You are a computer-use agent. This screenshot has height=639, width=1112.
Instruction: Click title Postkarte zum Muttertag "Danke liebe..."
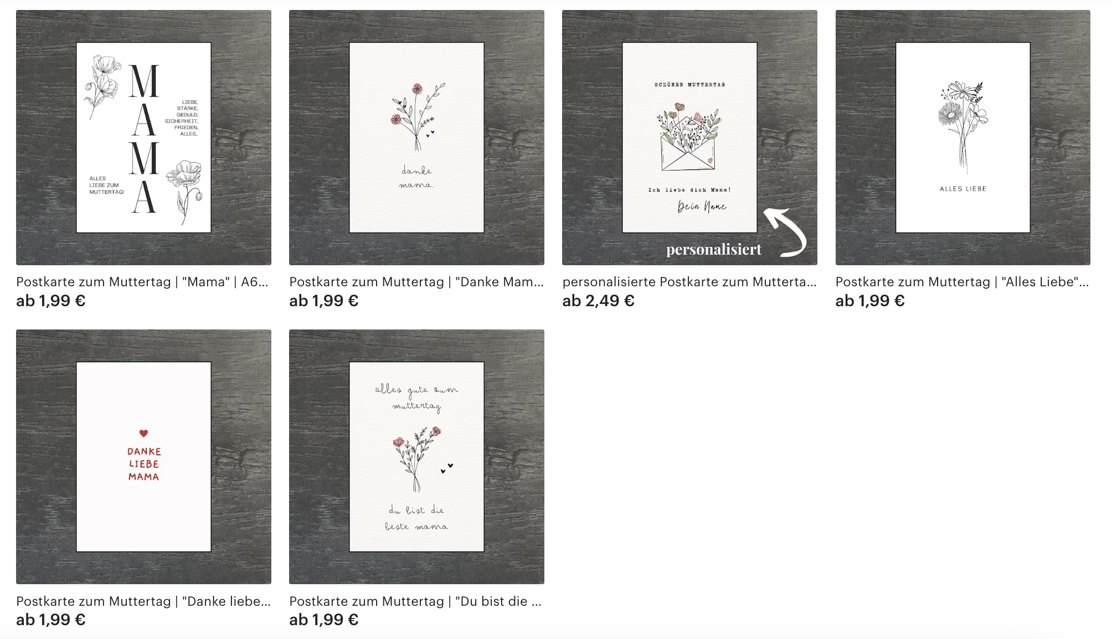tap(143, 601)
